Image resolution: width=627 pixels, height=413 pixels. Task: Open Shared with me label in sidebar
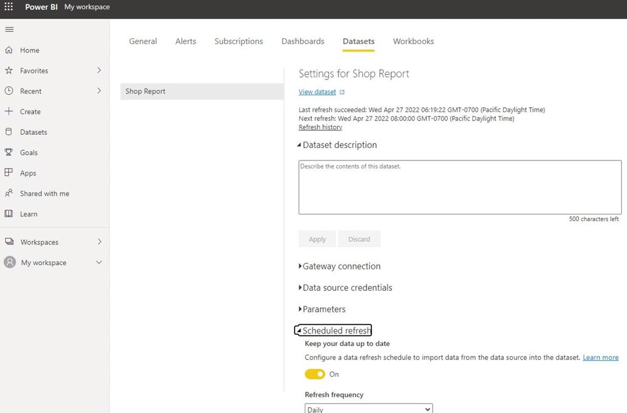pos(45,194)
